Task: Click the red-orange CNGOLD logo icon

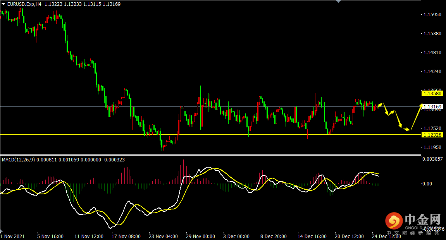Action: (x=394, y=221)
